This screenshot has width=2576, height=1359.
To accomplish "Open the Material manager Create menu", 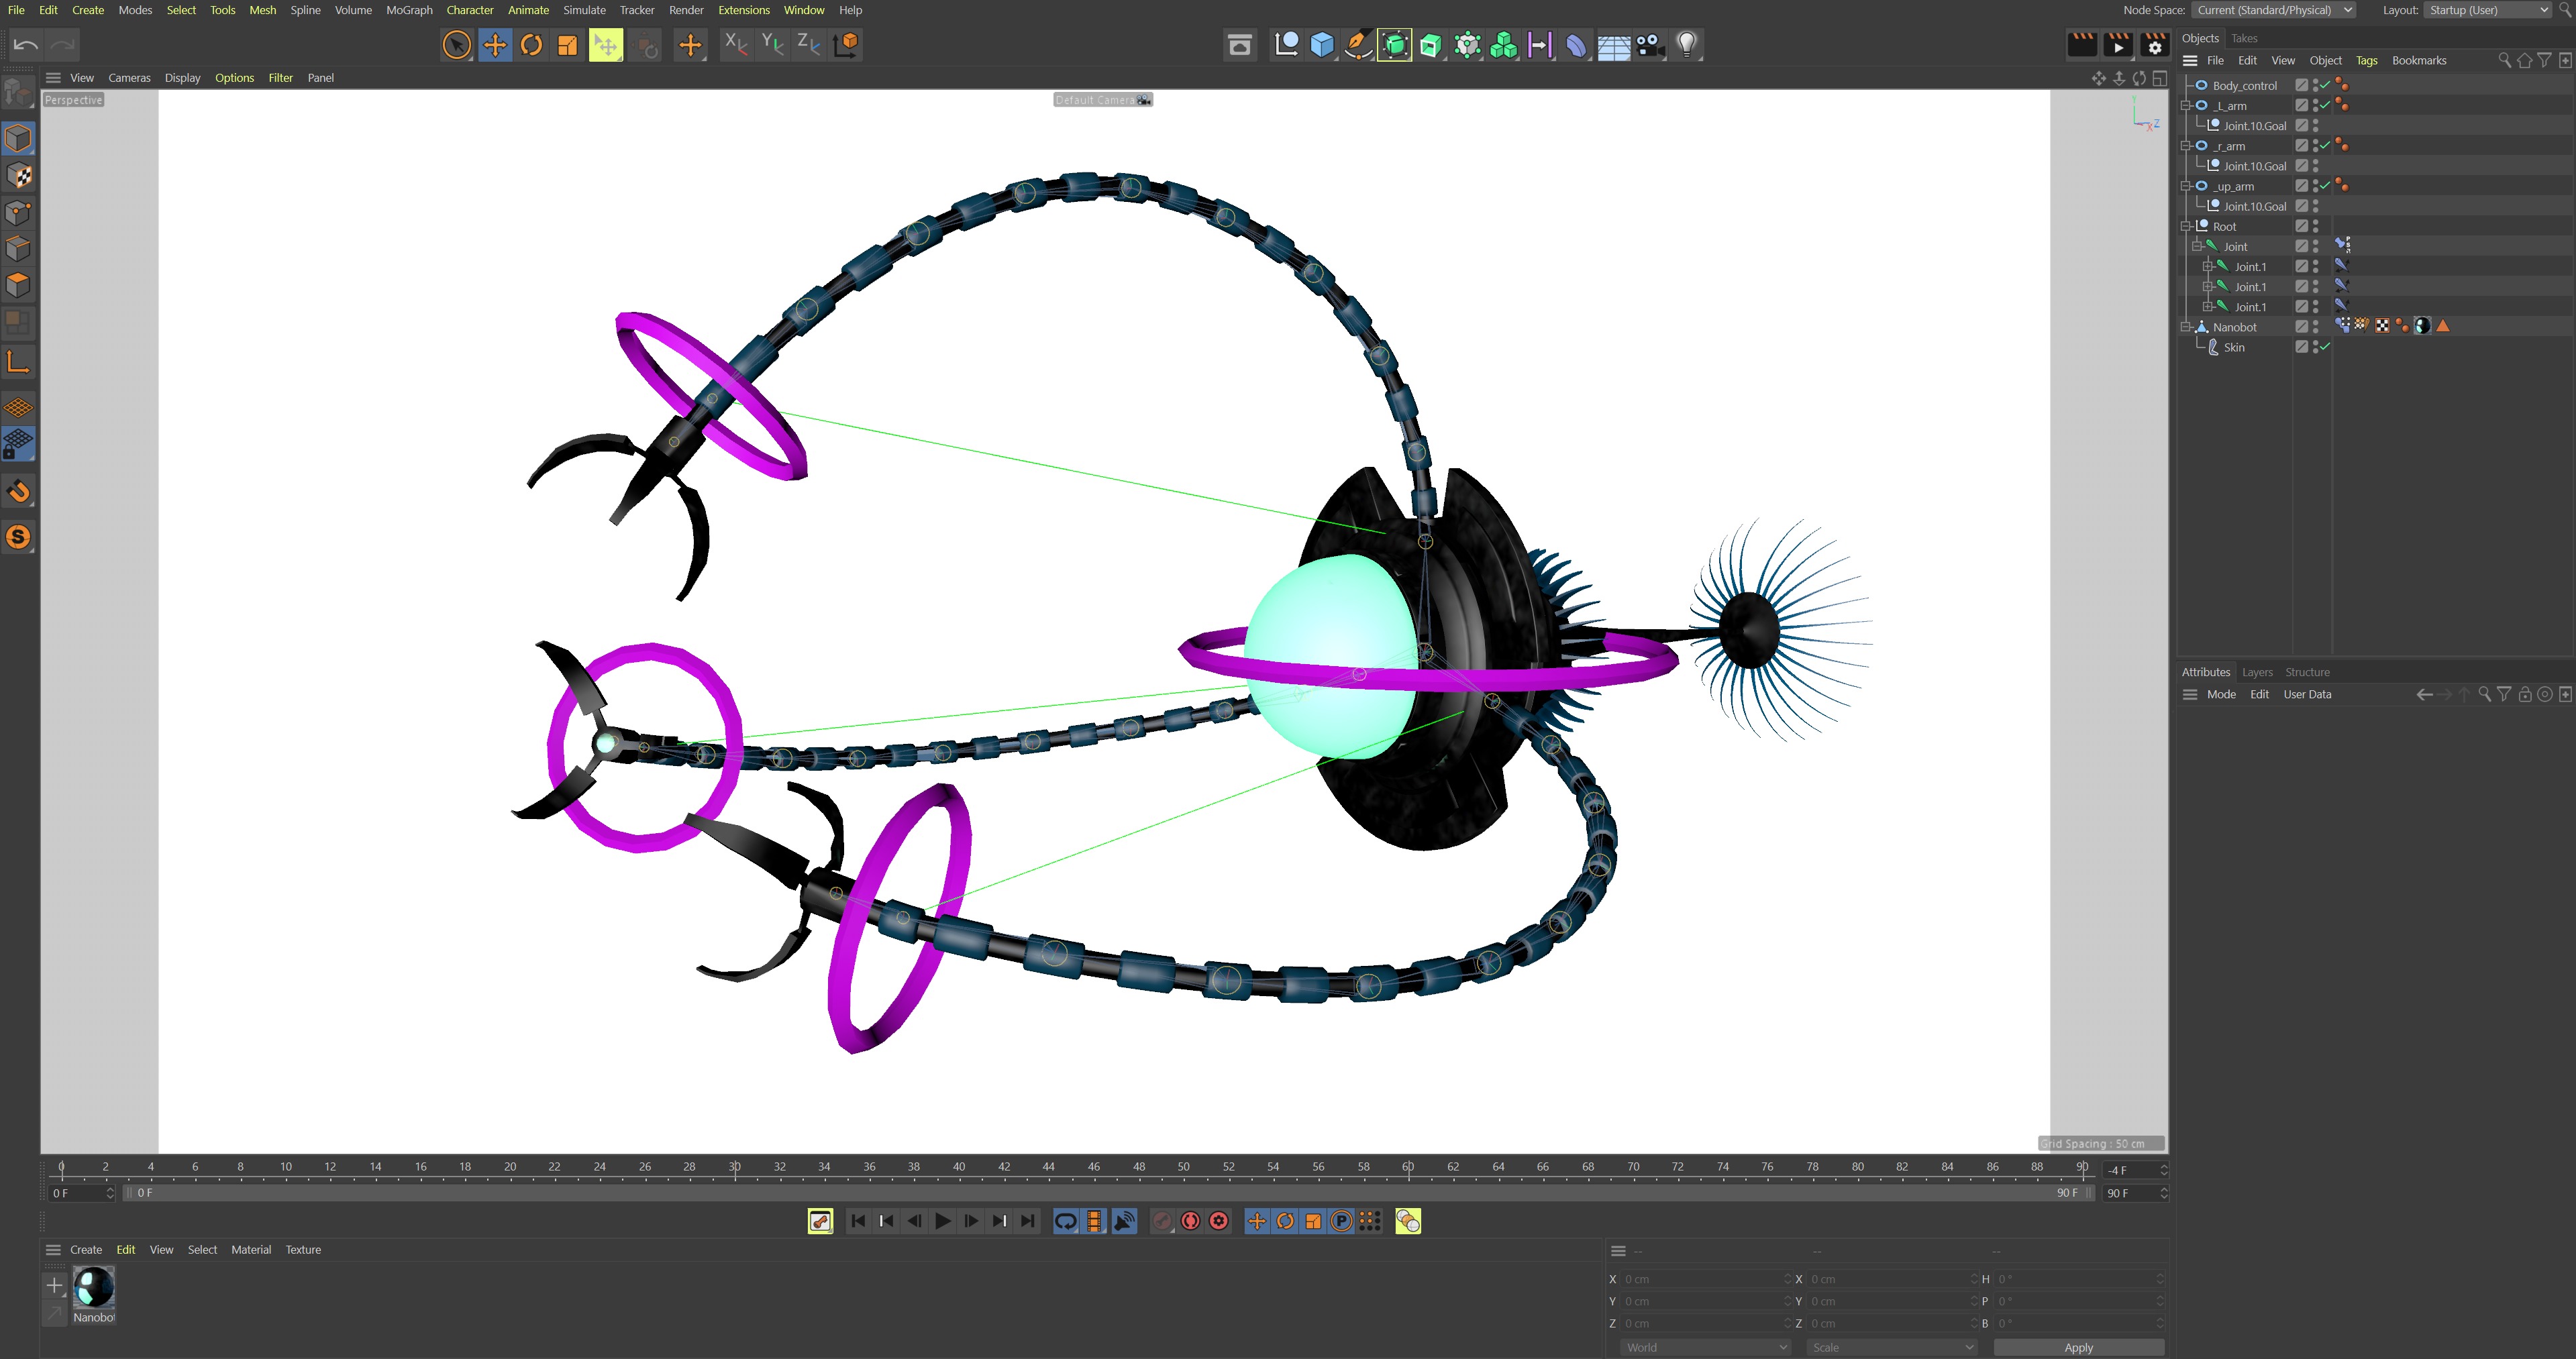I will click(x=86, y=1250).
